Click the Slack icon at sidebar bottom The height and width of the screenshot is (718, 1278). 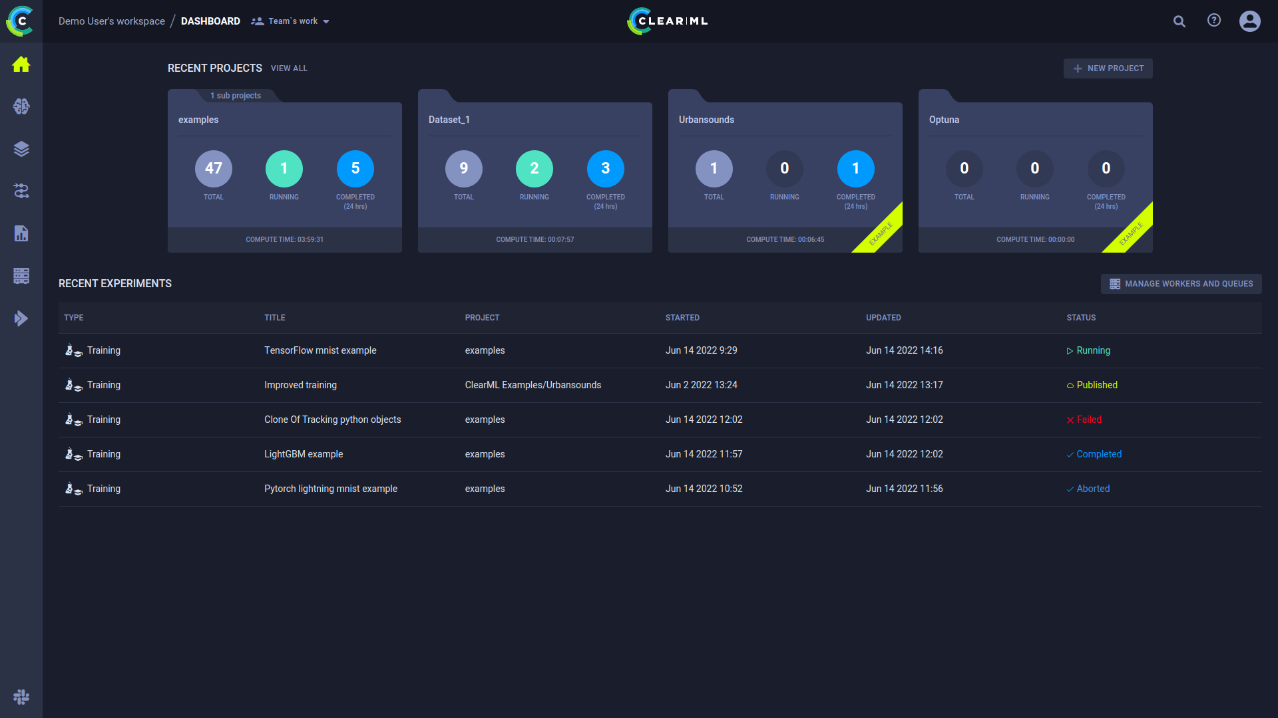(x=21, y=697)
